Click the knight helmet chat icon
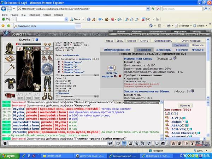 [163, 143]
